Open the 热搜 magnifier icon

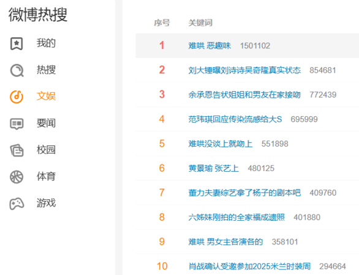tap(17, 70)
